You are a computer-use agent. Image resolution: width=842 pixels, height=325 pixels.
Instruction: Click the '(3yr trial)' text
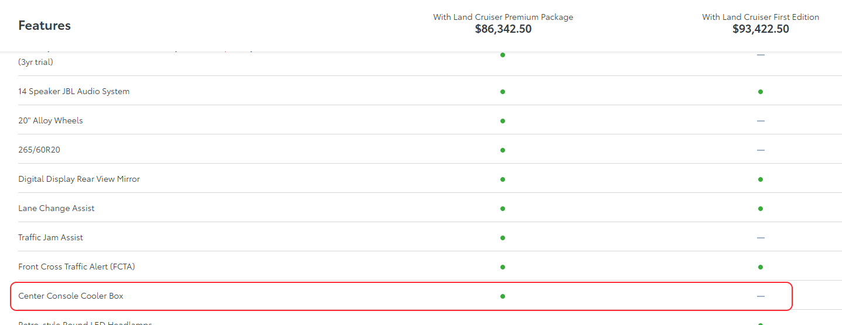(36, 62)
